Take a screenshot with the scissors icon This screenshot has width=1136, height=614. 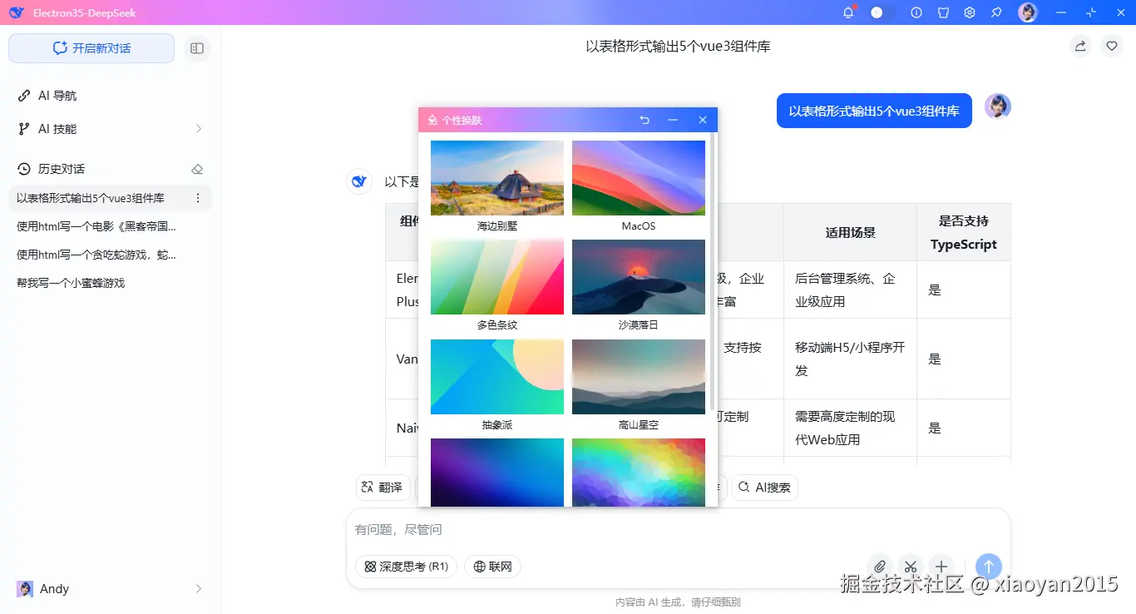click(x=911, y=567)
